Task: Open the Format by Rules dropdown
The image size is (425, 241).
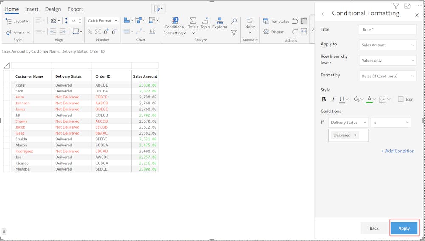Action: pyautogui.click(x=388, y=76)
